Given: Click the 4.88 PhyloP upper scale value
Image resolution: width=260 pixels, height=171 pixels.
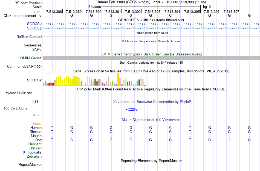Looking at the screenshot, I should 35,102.
